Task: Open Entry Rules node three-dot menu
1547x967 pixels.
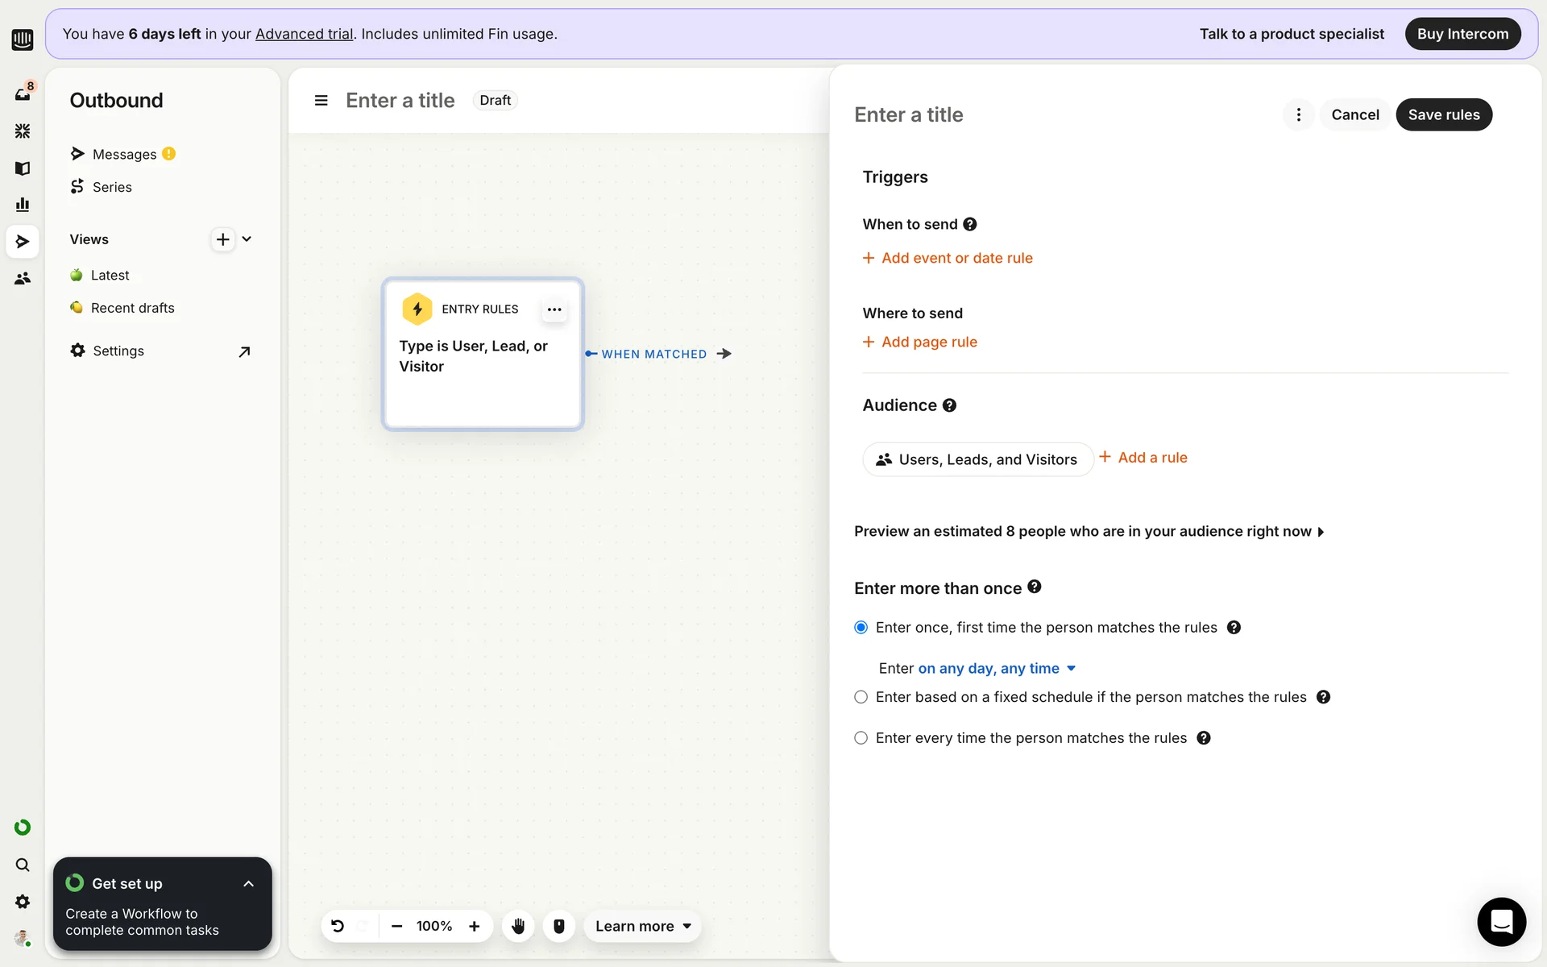Action: click(x=554, y=309)
